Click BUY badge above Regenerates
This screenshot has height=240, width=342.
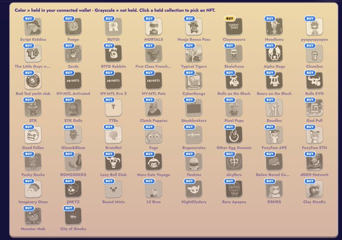point(189,127)
